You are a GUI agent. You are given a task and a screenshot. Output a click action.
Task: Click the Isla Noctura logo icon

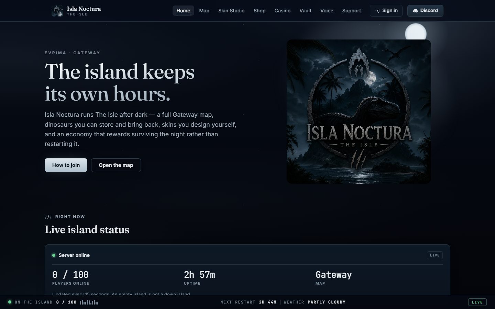(57, 11)
